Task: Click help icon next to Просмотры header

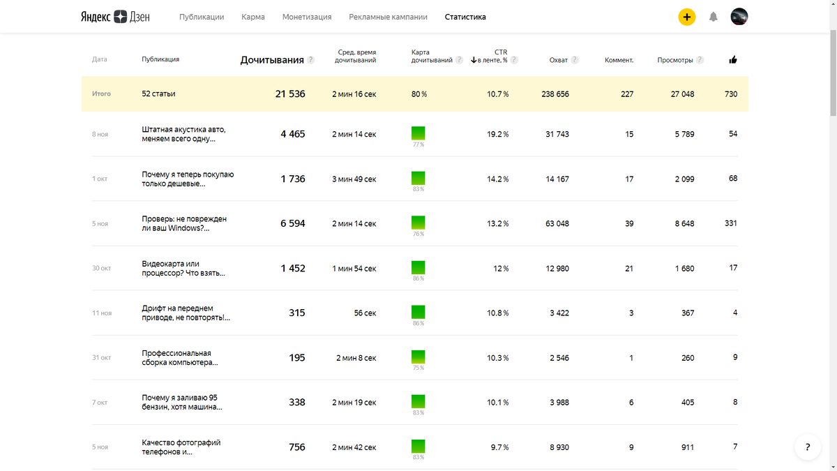Action: (700, 60)
